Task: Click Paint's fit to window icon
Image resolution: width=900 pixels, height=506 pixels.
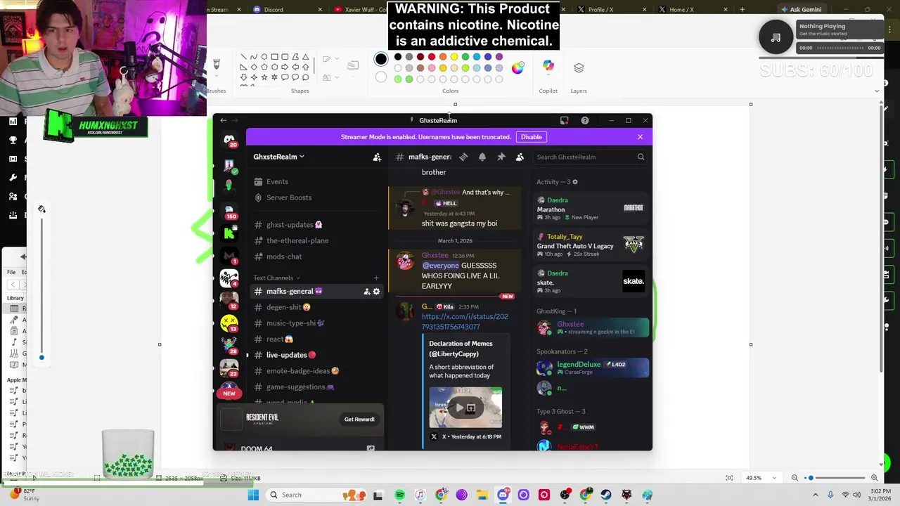Action: pos(729,478)
